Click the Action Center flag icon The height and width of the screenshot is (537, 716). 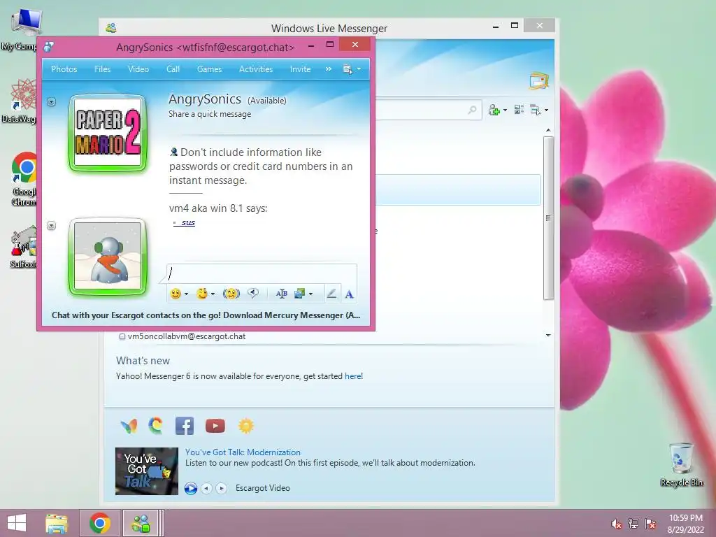650,524
